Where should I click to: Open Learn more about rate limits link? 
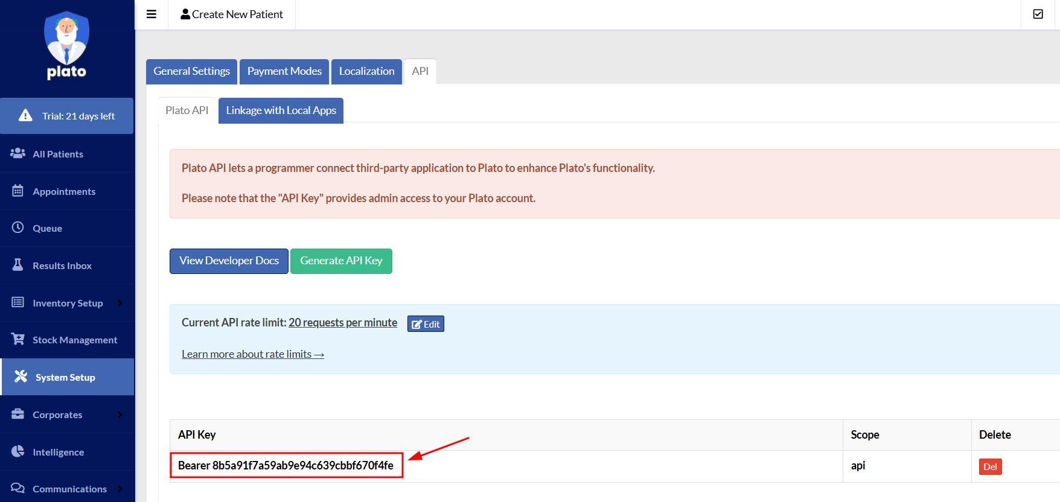click(253, 354)
